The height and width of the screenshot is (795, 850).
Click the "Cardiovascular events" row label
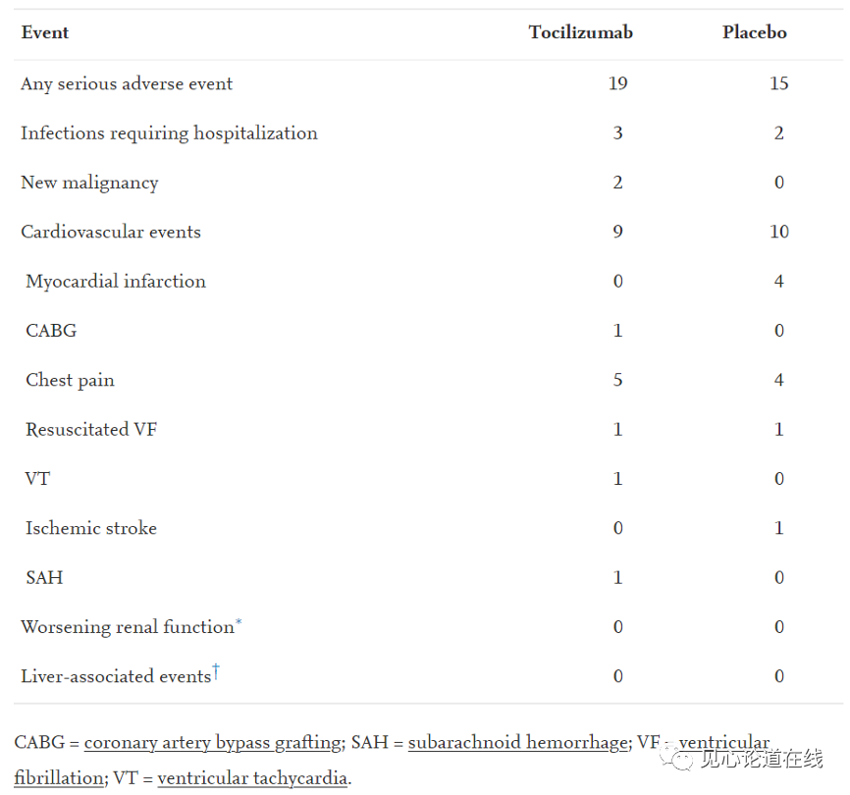111,232
